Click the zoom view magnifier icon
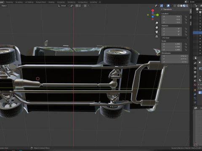202x151 pixels. 157,23
